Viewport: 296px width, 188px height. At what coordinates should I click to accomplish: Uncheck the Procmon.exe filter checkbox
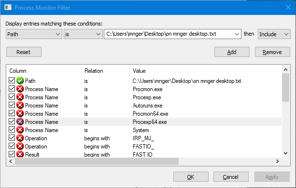(x=12, y=89)
